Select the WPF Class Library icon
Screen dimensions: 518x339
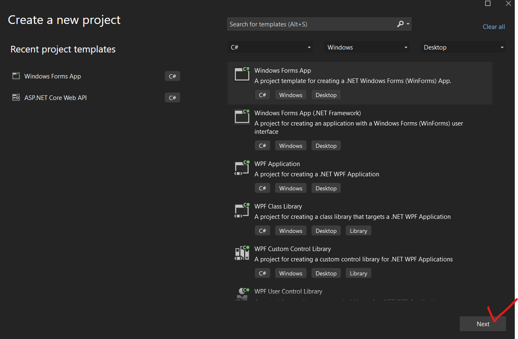click(x=242, y=210)
